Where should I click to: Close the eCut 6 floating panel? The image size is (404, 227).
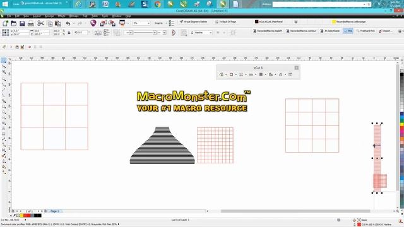(297, 67)
